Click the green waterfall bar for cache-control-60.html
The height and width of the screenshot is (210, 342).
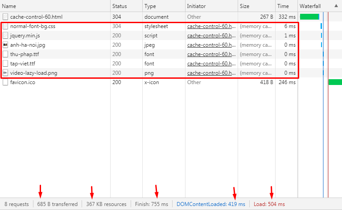pos(309,17)
